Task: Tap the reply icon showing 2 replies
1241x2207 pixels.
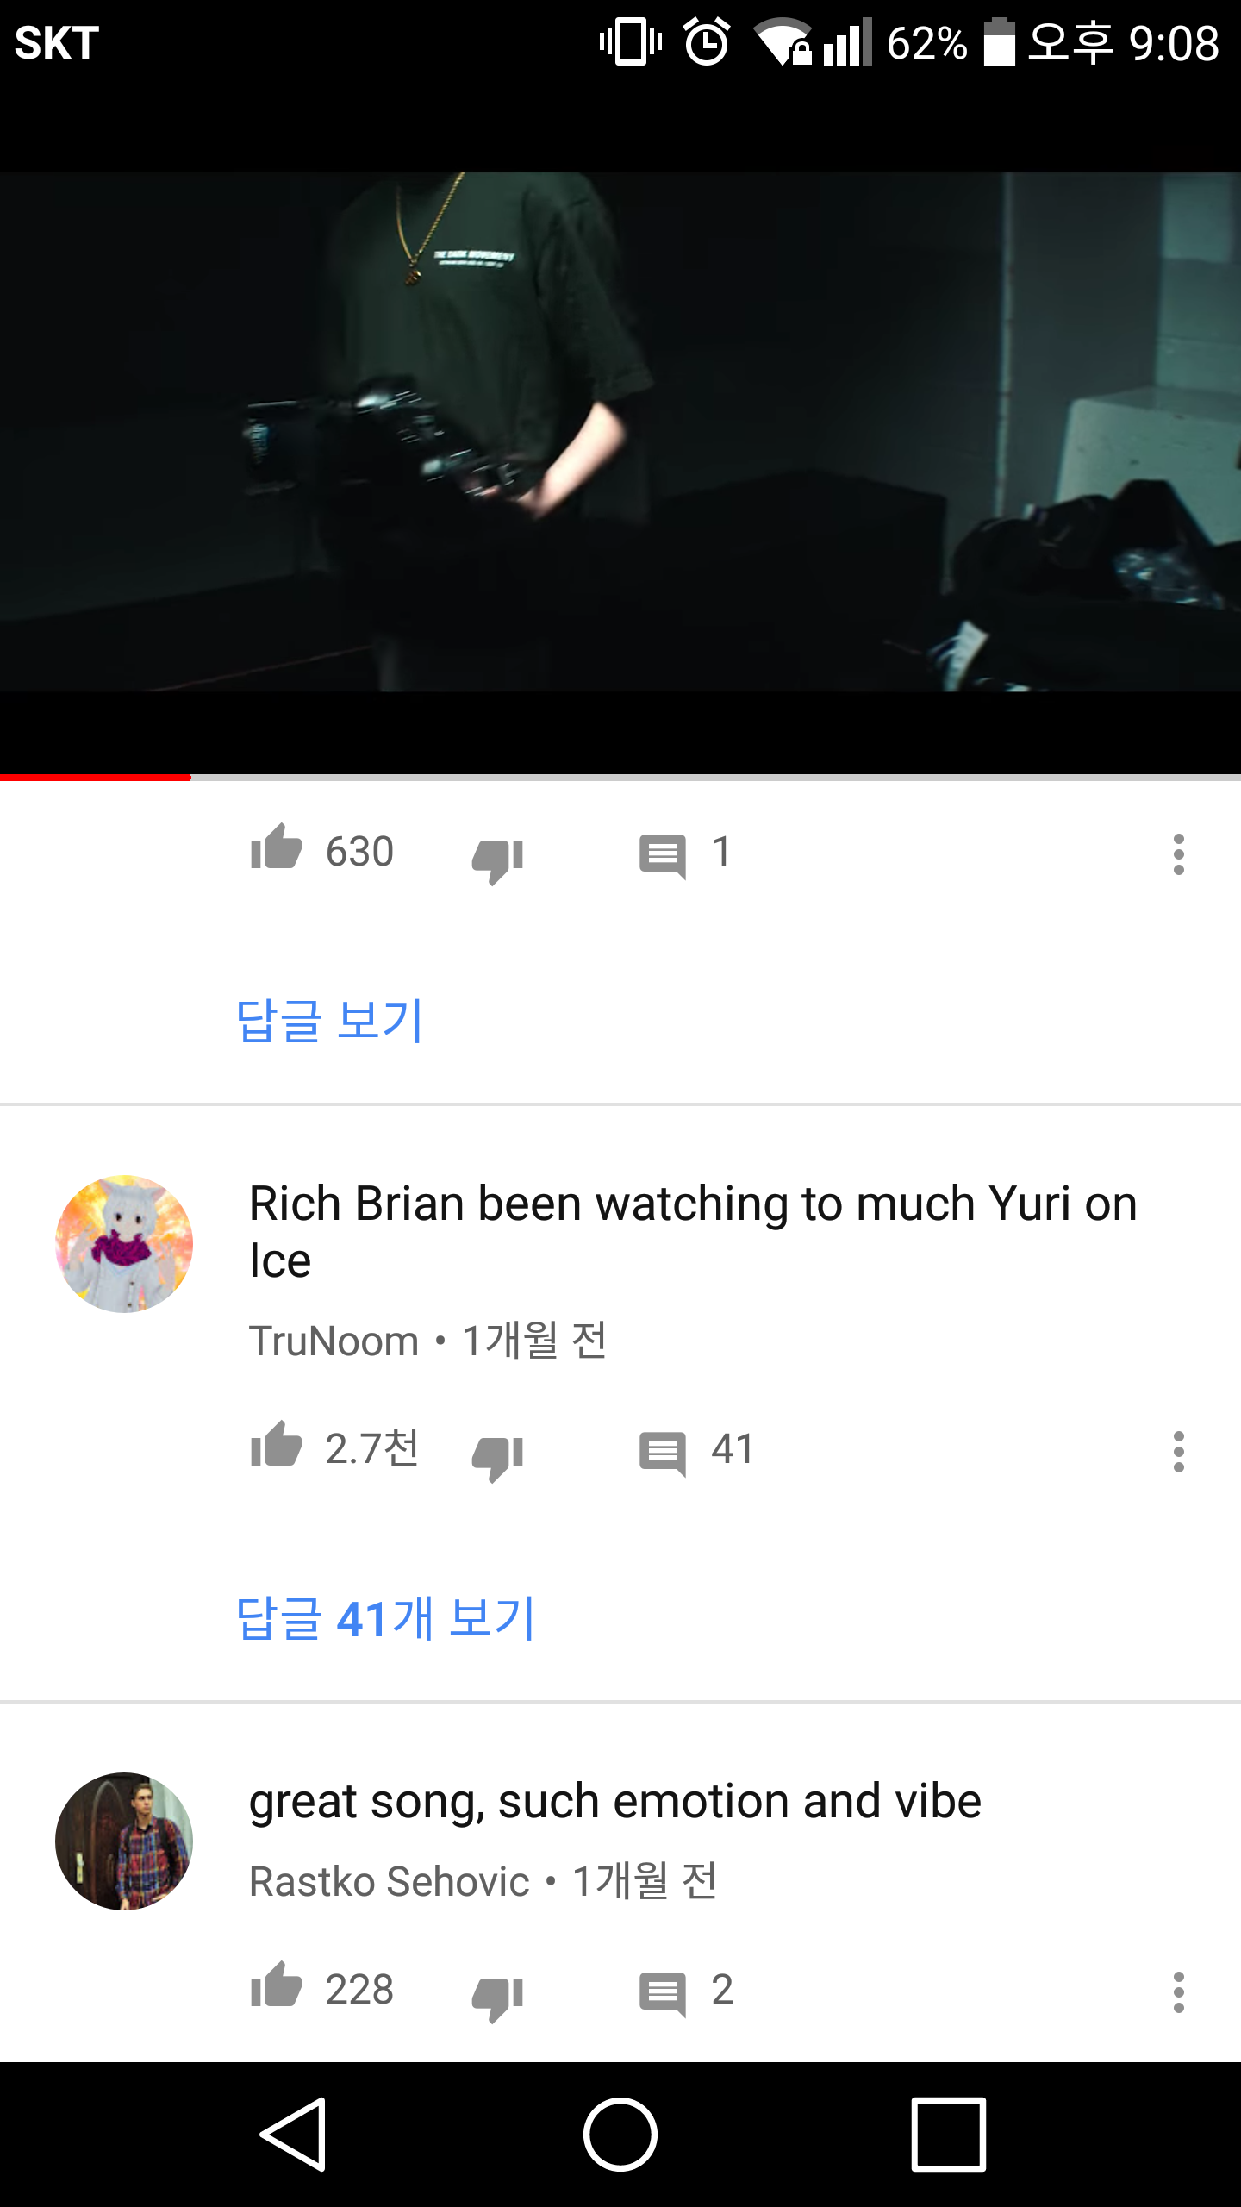Action: (663, 1994)
